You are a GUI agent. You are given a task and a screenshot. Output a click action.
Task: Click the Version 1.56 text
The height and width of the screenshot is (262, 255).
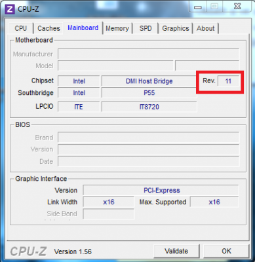[x=73, y=252]
